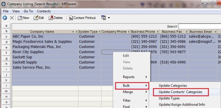
Task: Open the Bulk submenu in context menu
Action: click(x=132, y=85)
